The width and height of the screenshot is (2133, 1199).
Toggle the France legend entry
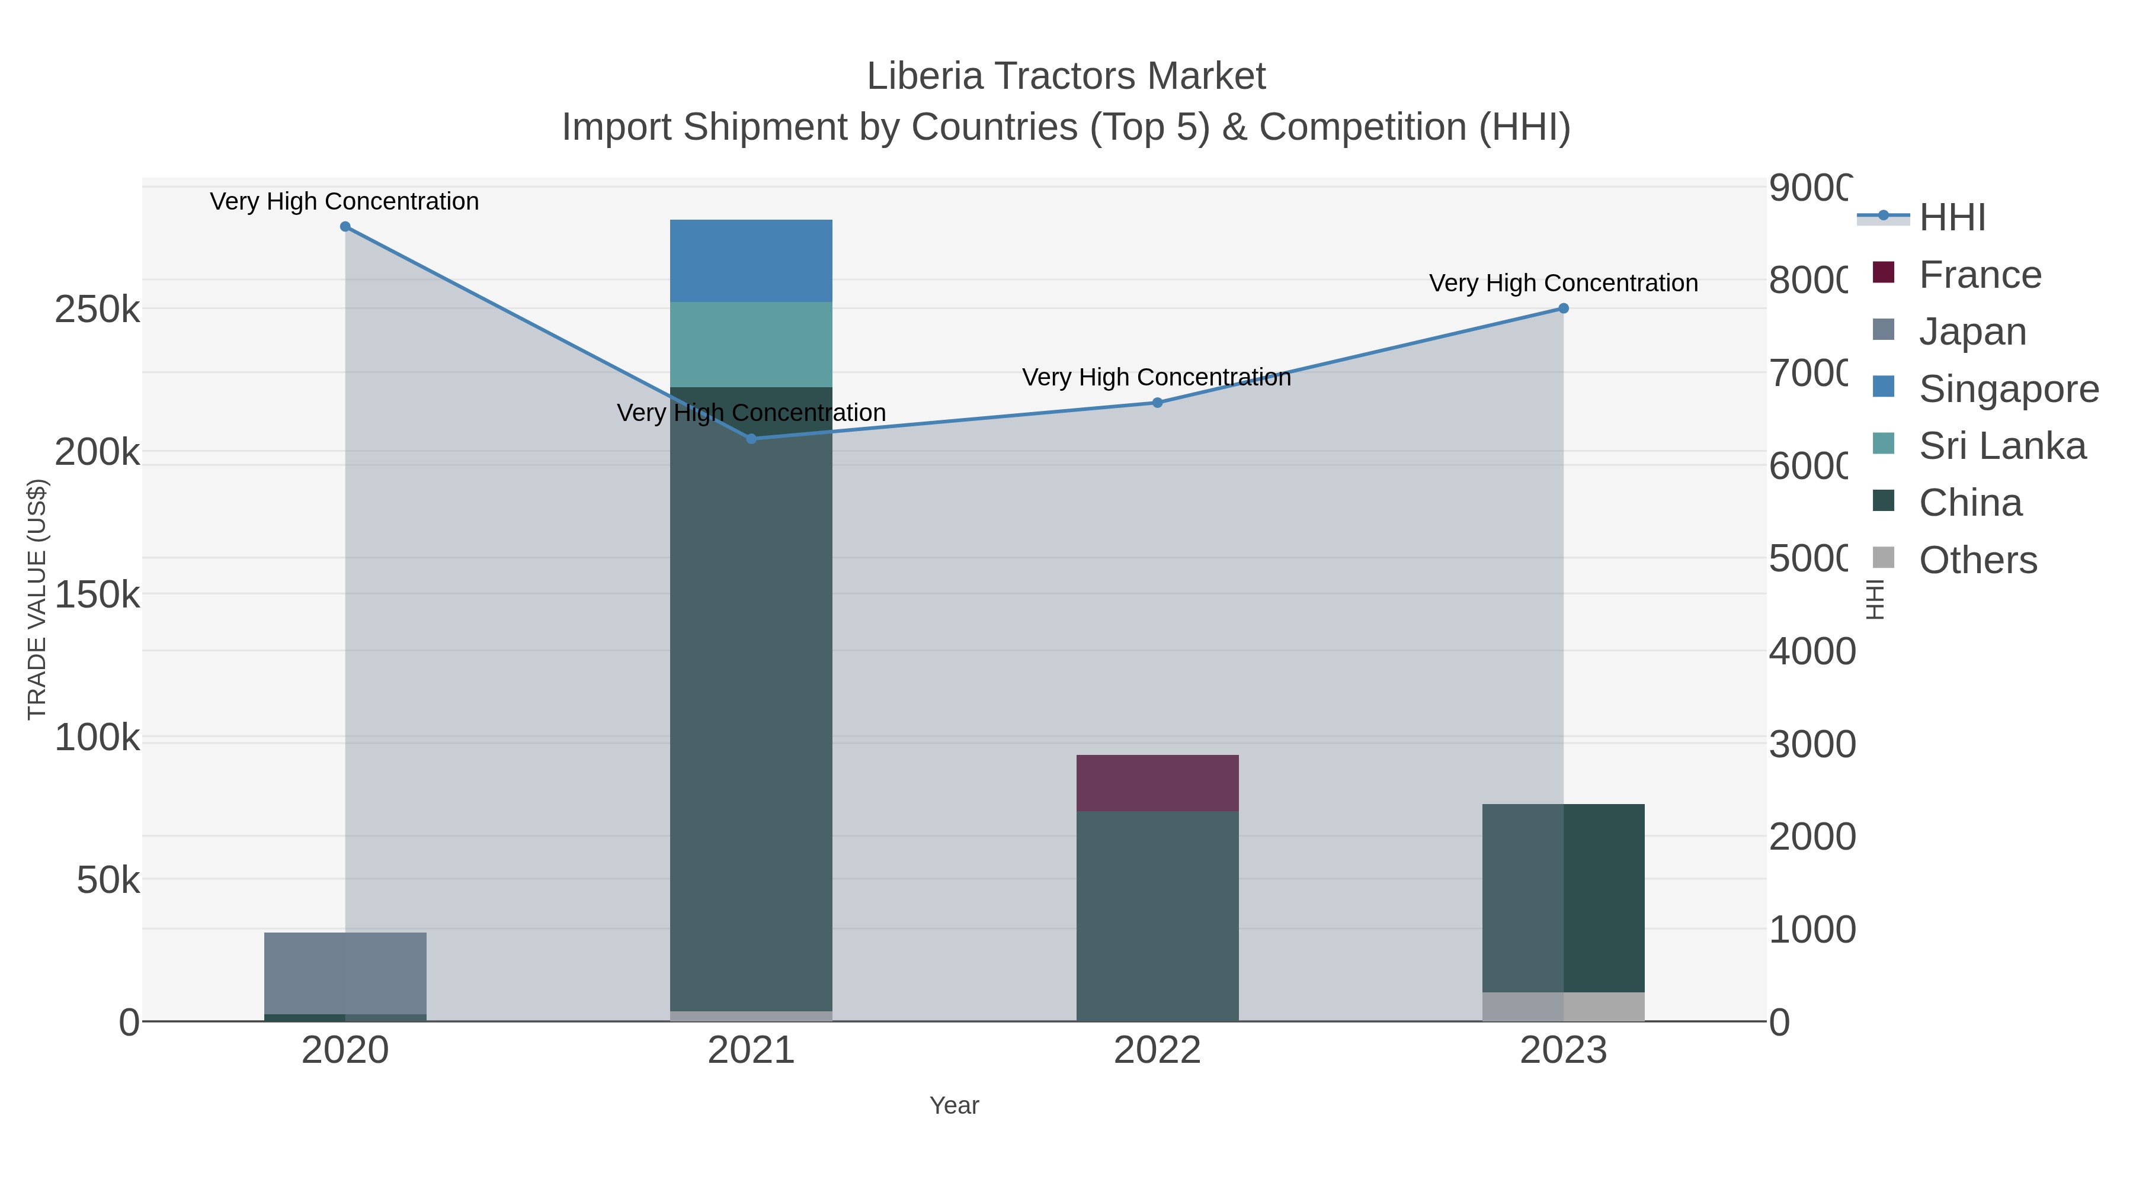(1958, 274)
